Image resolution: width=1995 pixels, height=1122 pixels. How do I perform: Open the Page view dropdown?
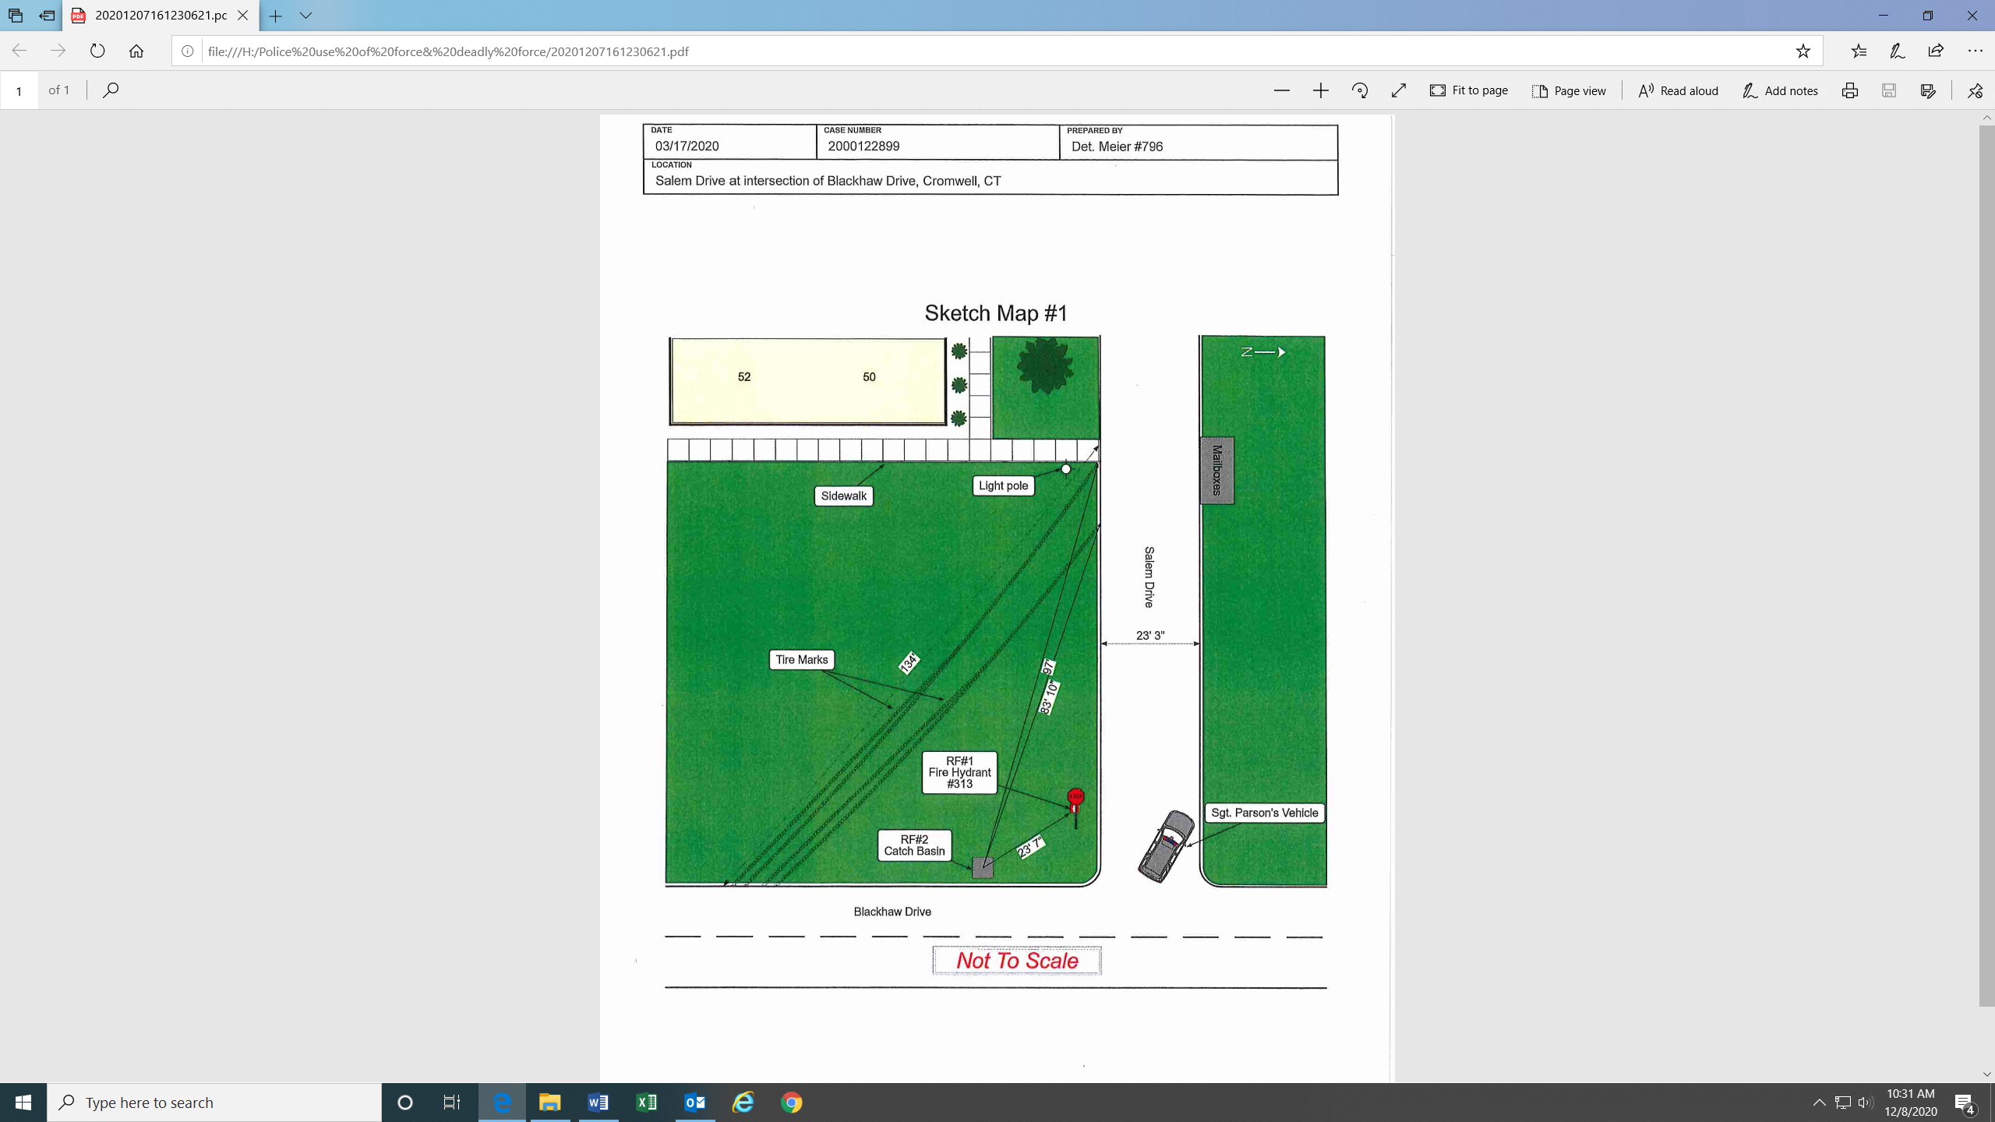pyautogui.click(x=1569, y=90)
